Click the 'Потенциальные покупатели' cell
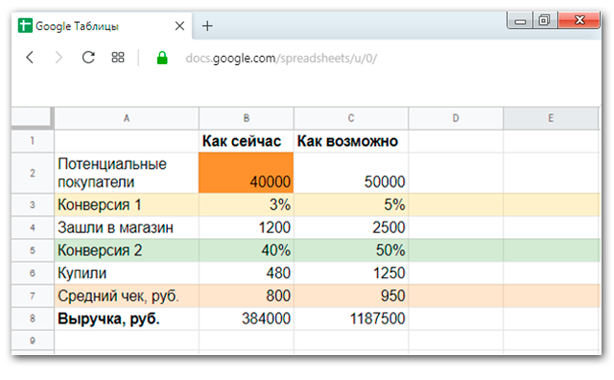This screenshot has width=614, height=380. click(127, 173)
